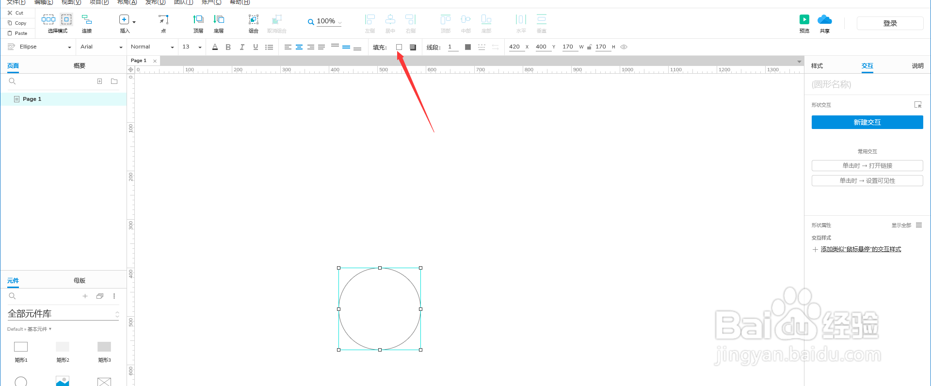Align bottom with 底部 icon
This screenshot has height=386, width=931.
[x=486, y=19]
